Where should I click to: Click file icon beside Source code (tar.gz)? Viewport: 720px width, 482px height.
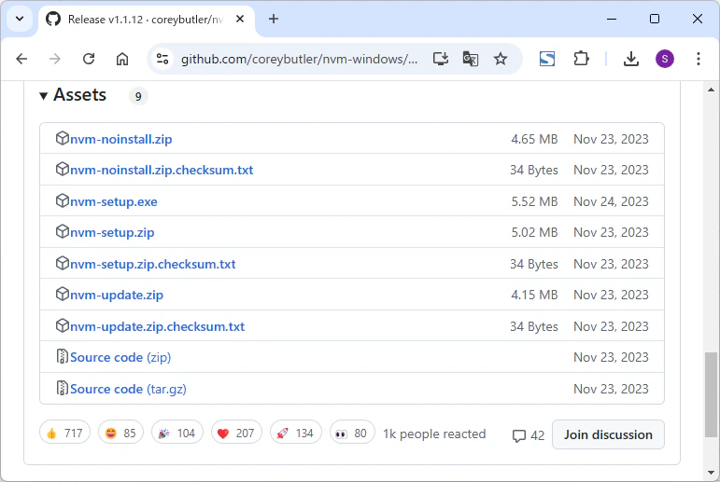[62, 388]
